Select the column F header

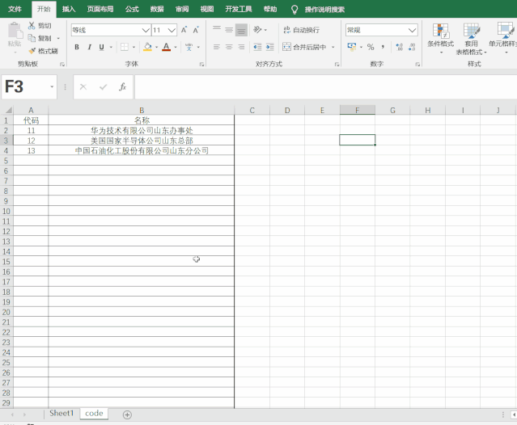tap(358, 110)
